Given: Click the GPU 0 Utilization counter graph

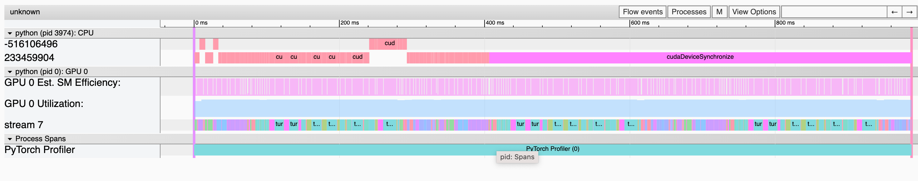Looking at the screenshot, I should (x=553, y=108).
